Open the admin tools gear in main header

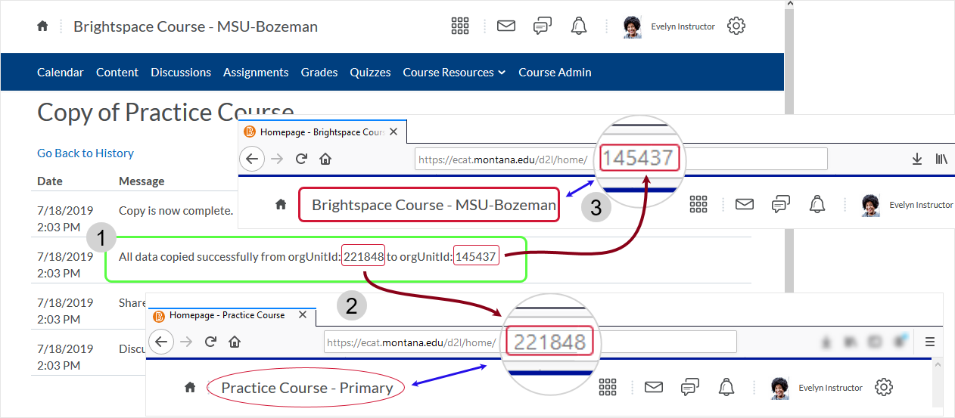tap(736, 26)
